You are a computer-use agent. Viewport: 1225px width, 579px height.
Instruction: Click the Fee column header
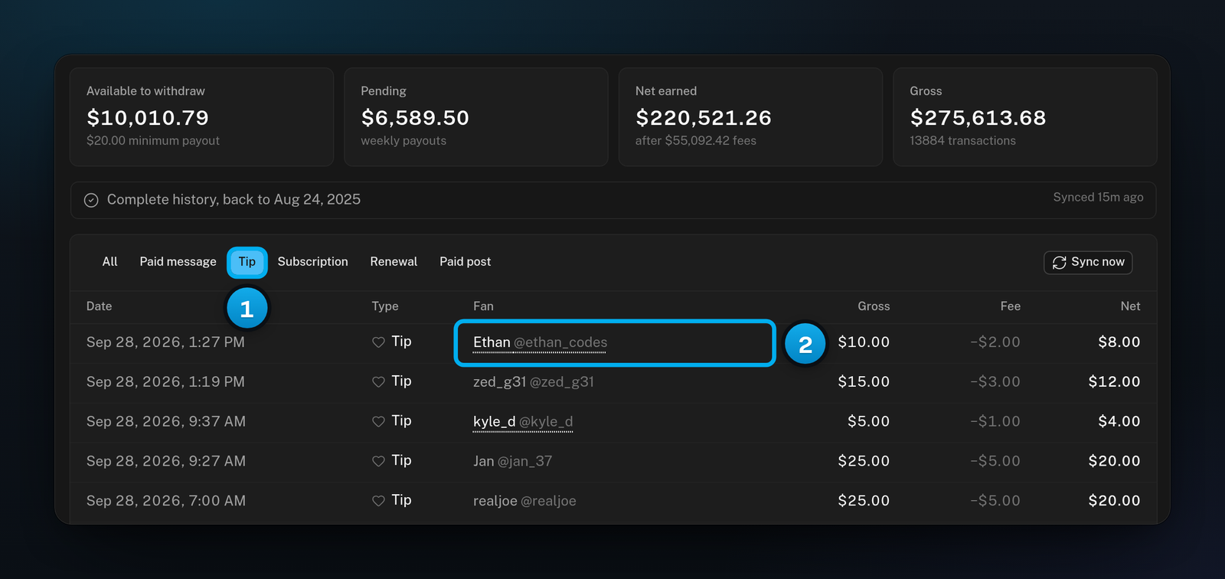tap(1010, 306)
